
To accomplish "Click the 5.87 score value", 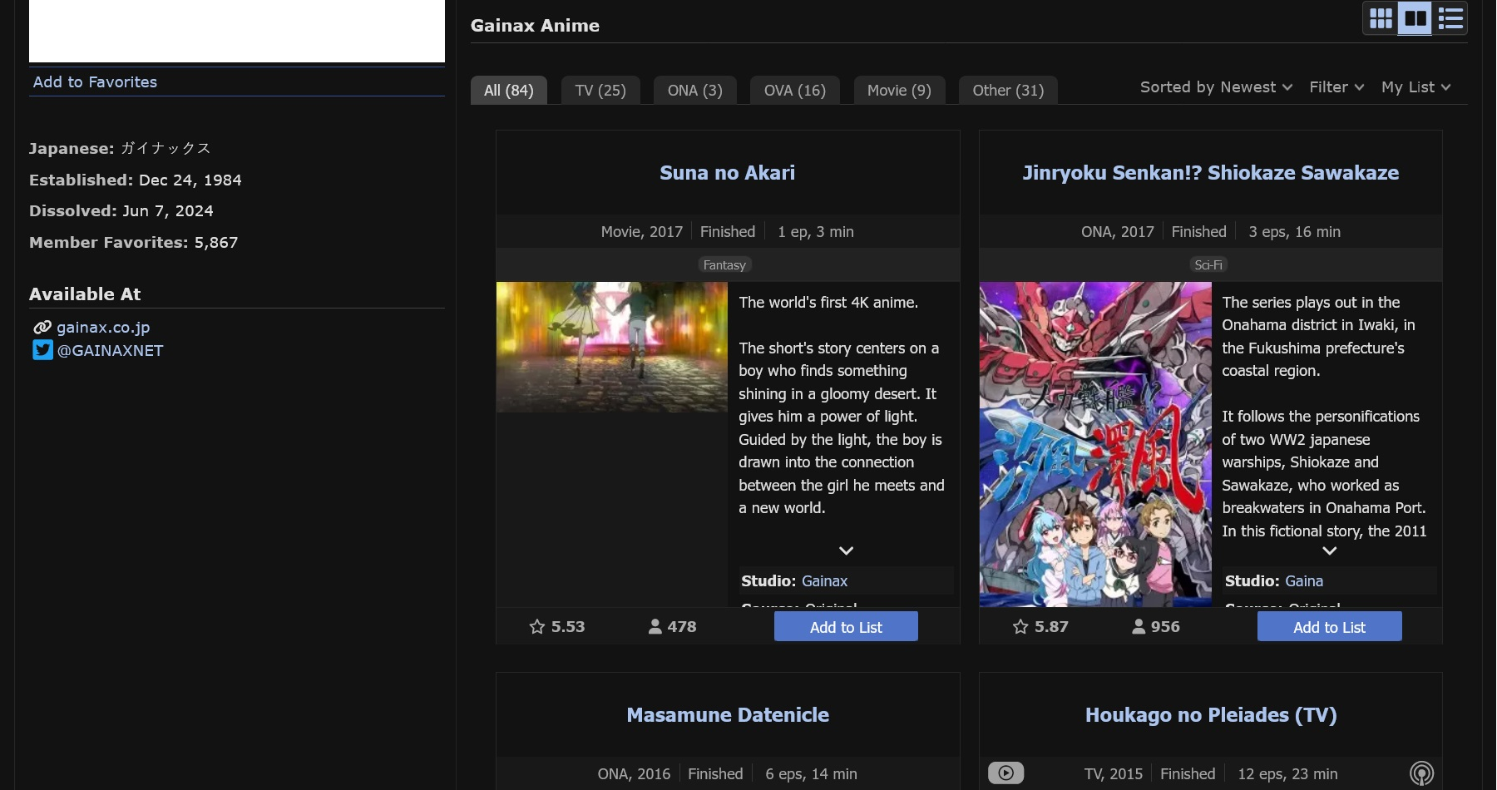I will (x=1051, y=626).
